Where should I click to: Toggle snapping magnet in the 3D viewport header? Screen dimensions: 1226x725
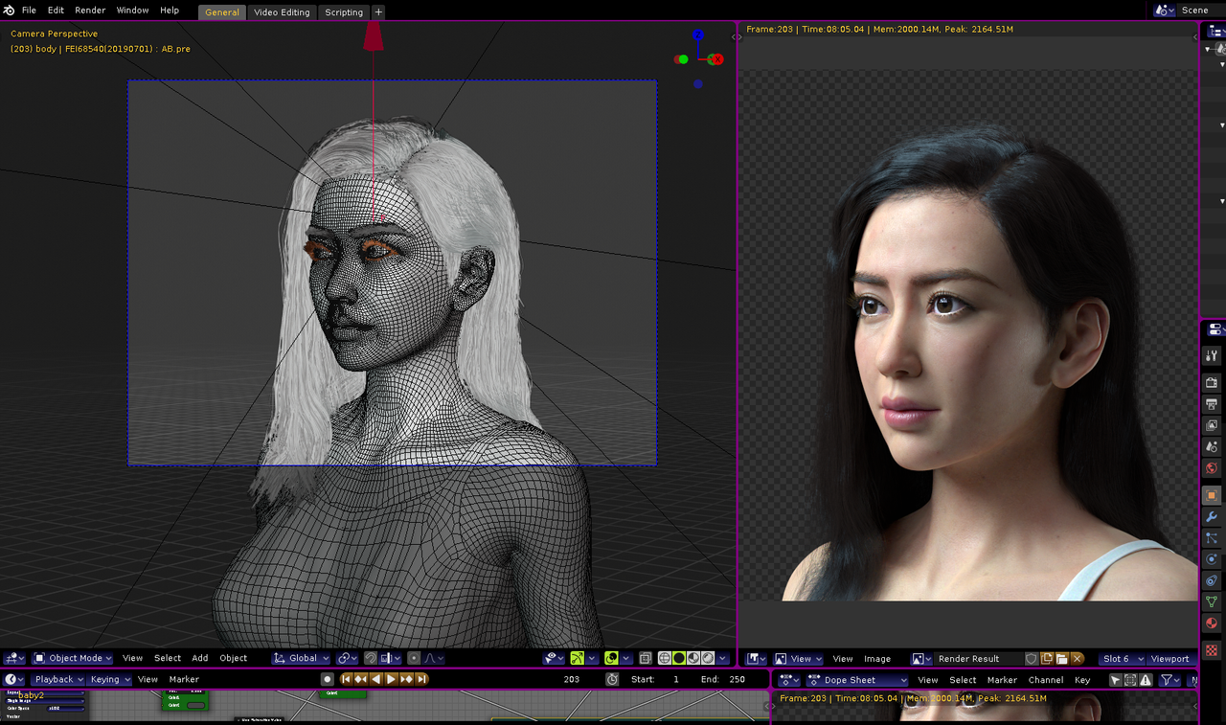click(x=371, y=658)
